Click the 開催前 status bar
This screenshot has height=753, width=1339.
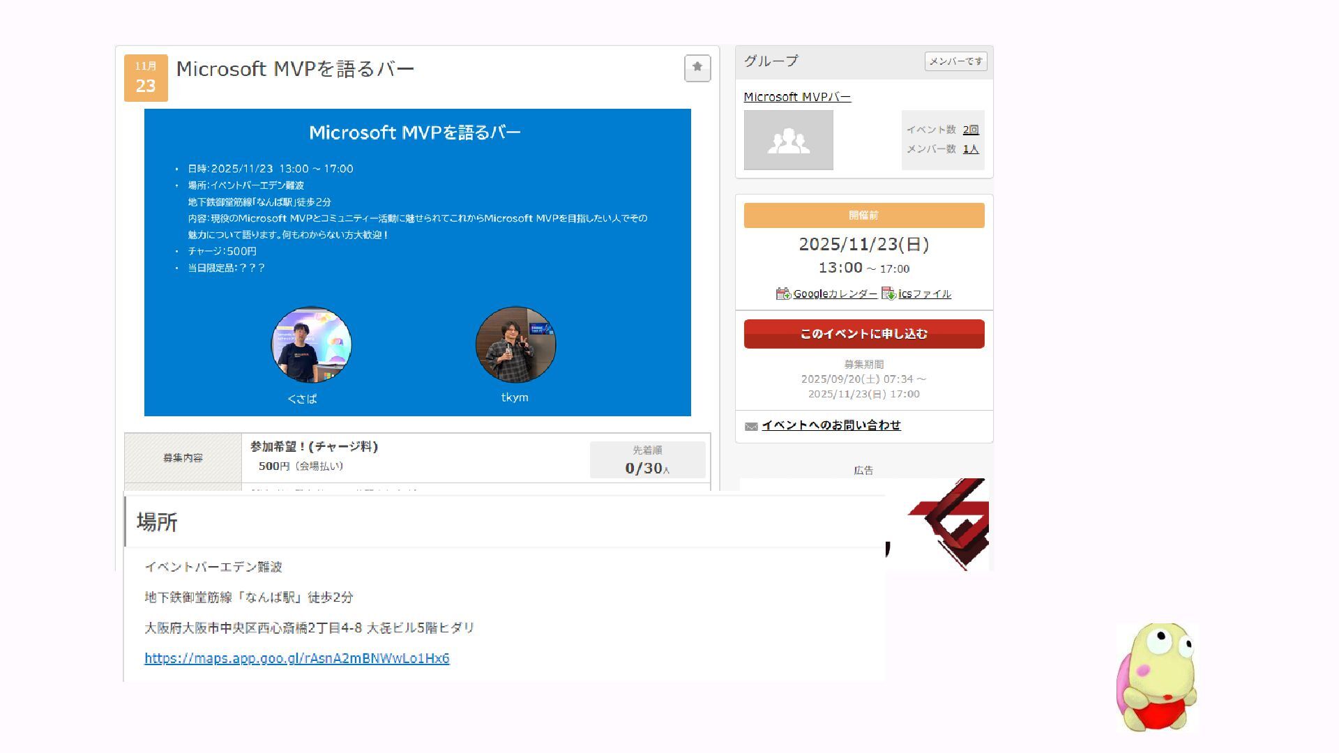click(x=864, y=215)
